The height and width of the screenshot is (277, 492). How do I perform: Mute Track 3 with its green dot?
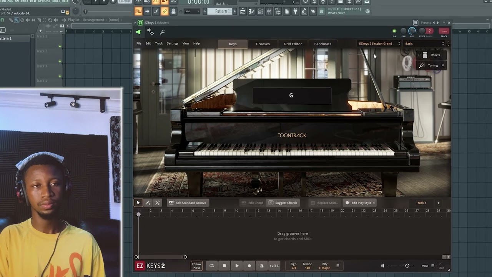[60, 76]
